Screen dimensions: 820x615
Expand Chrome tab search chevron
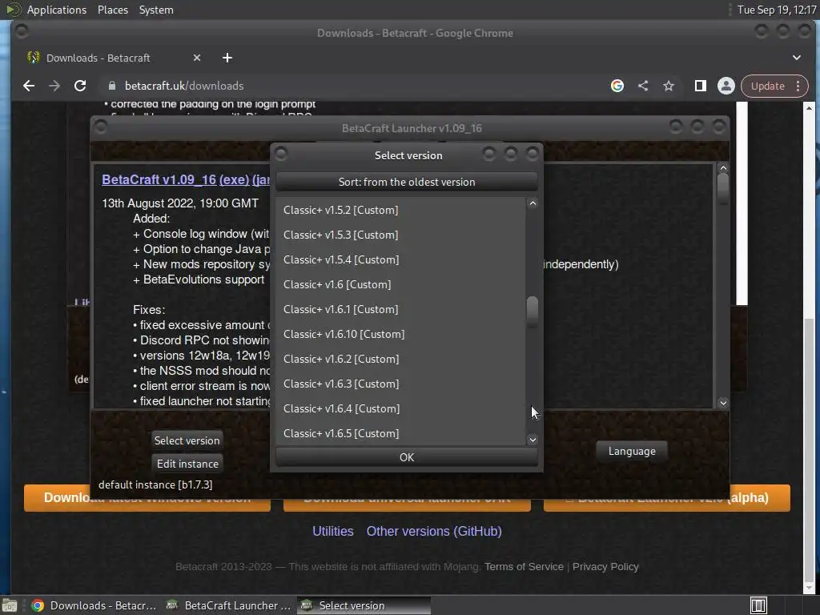[x=797, y=58]
